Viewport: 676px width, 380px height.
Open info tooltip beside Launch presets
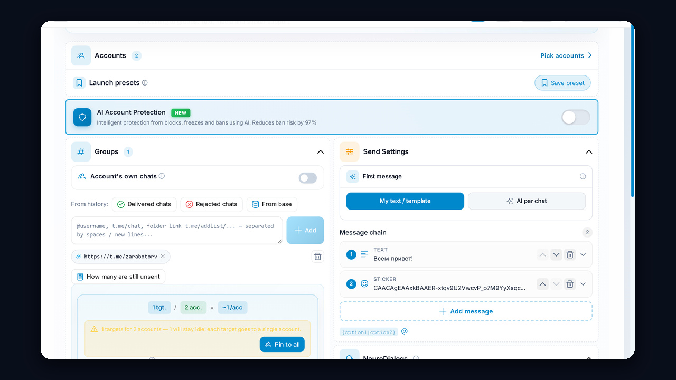pos(145,83)
